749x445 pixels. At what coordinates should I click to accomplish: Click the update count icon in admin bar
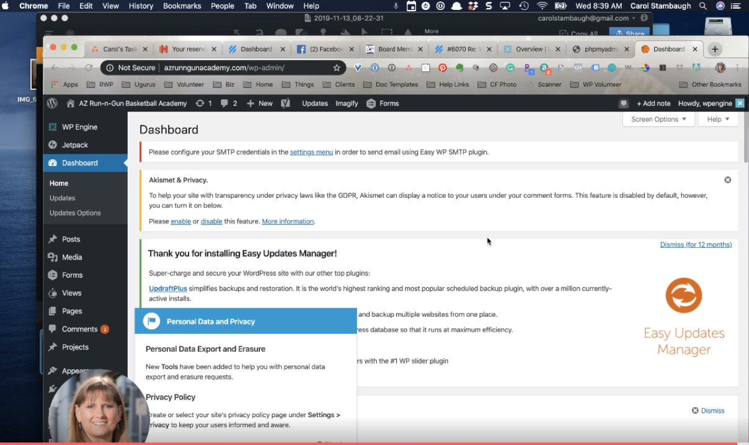point(203,104)
